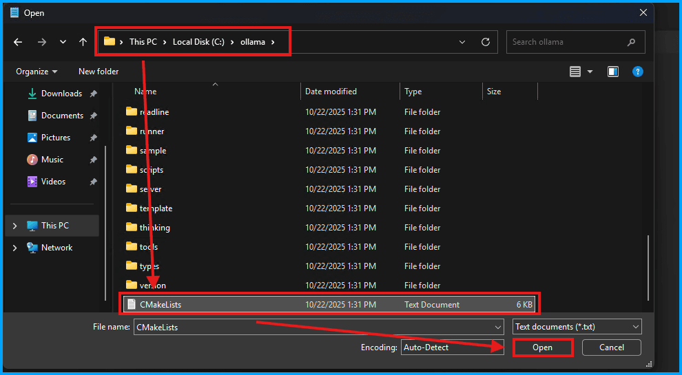Viewport: 682px width, 375px height.
Task: Expand the Network tree node
Action: tap(14, 248)
